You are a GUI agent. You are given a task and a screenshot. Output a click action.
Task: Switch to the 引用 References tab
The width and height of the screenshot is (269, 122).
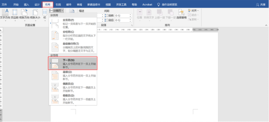click(58, 5)
